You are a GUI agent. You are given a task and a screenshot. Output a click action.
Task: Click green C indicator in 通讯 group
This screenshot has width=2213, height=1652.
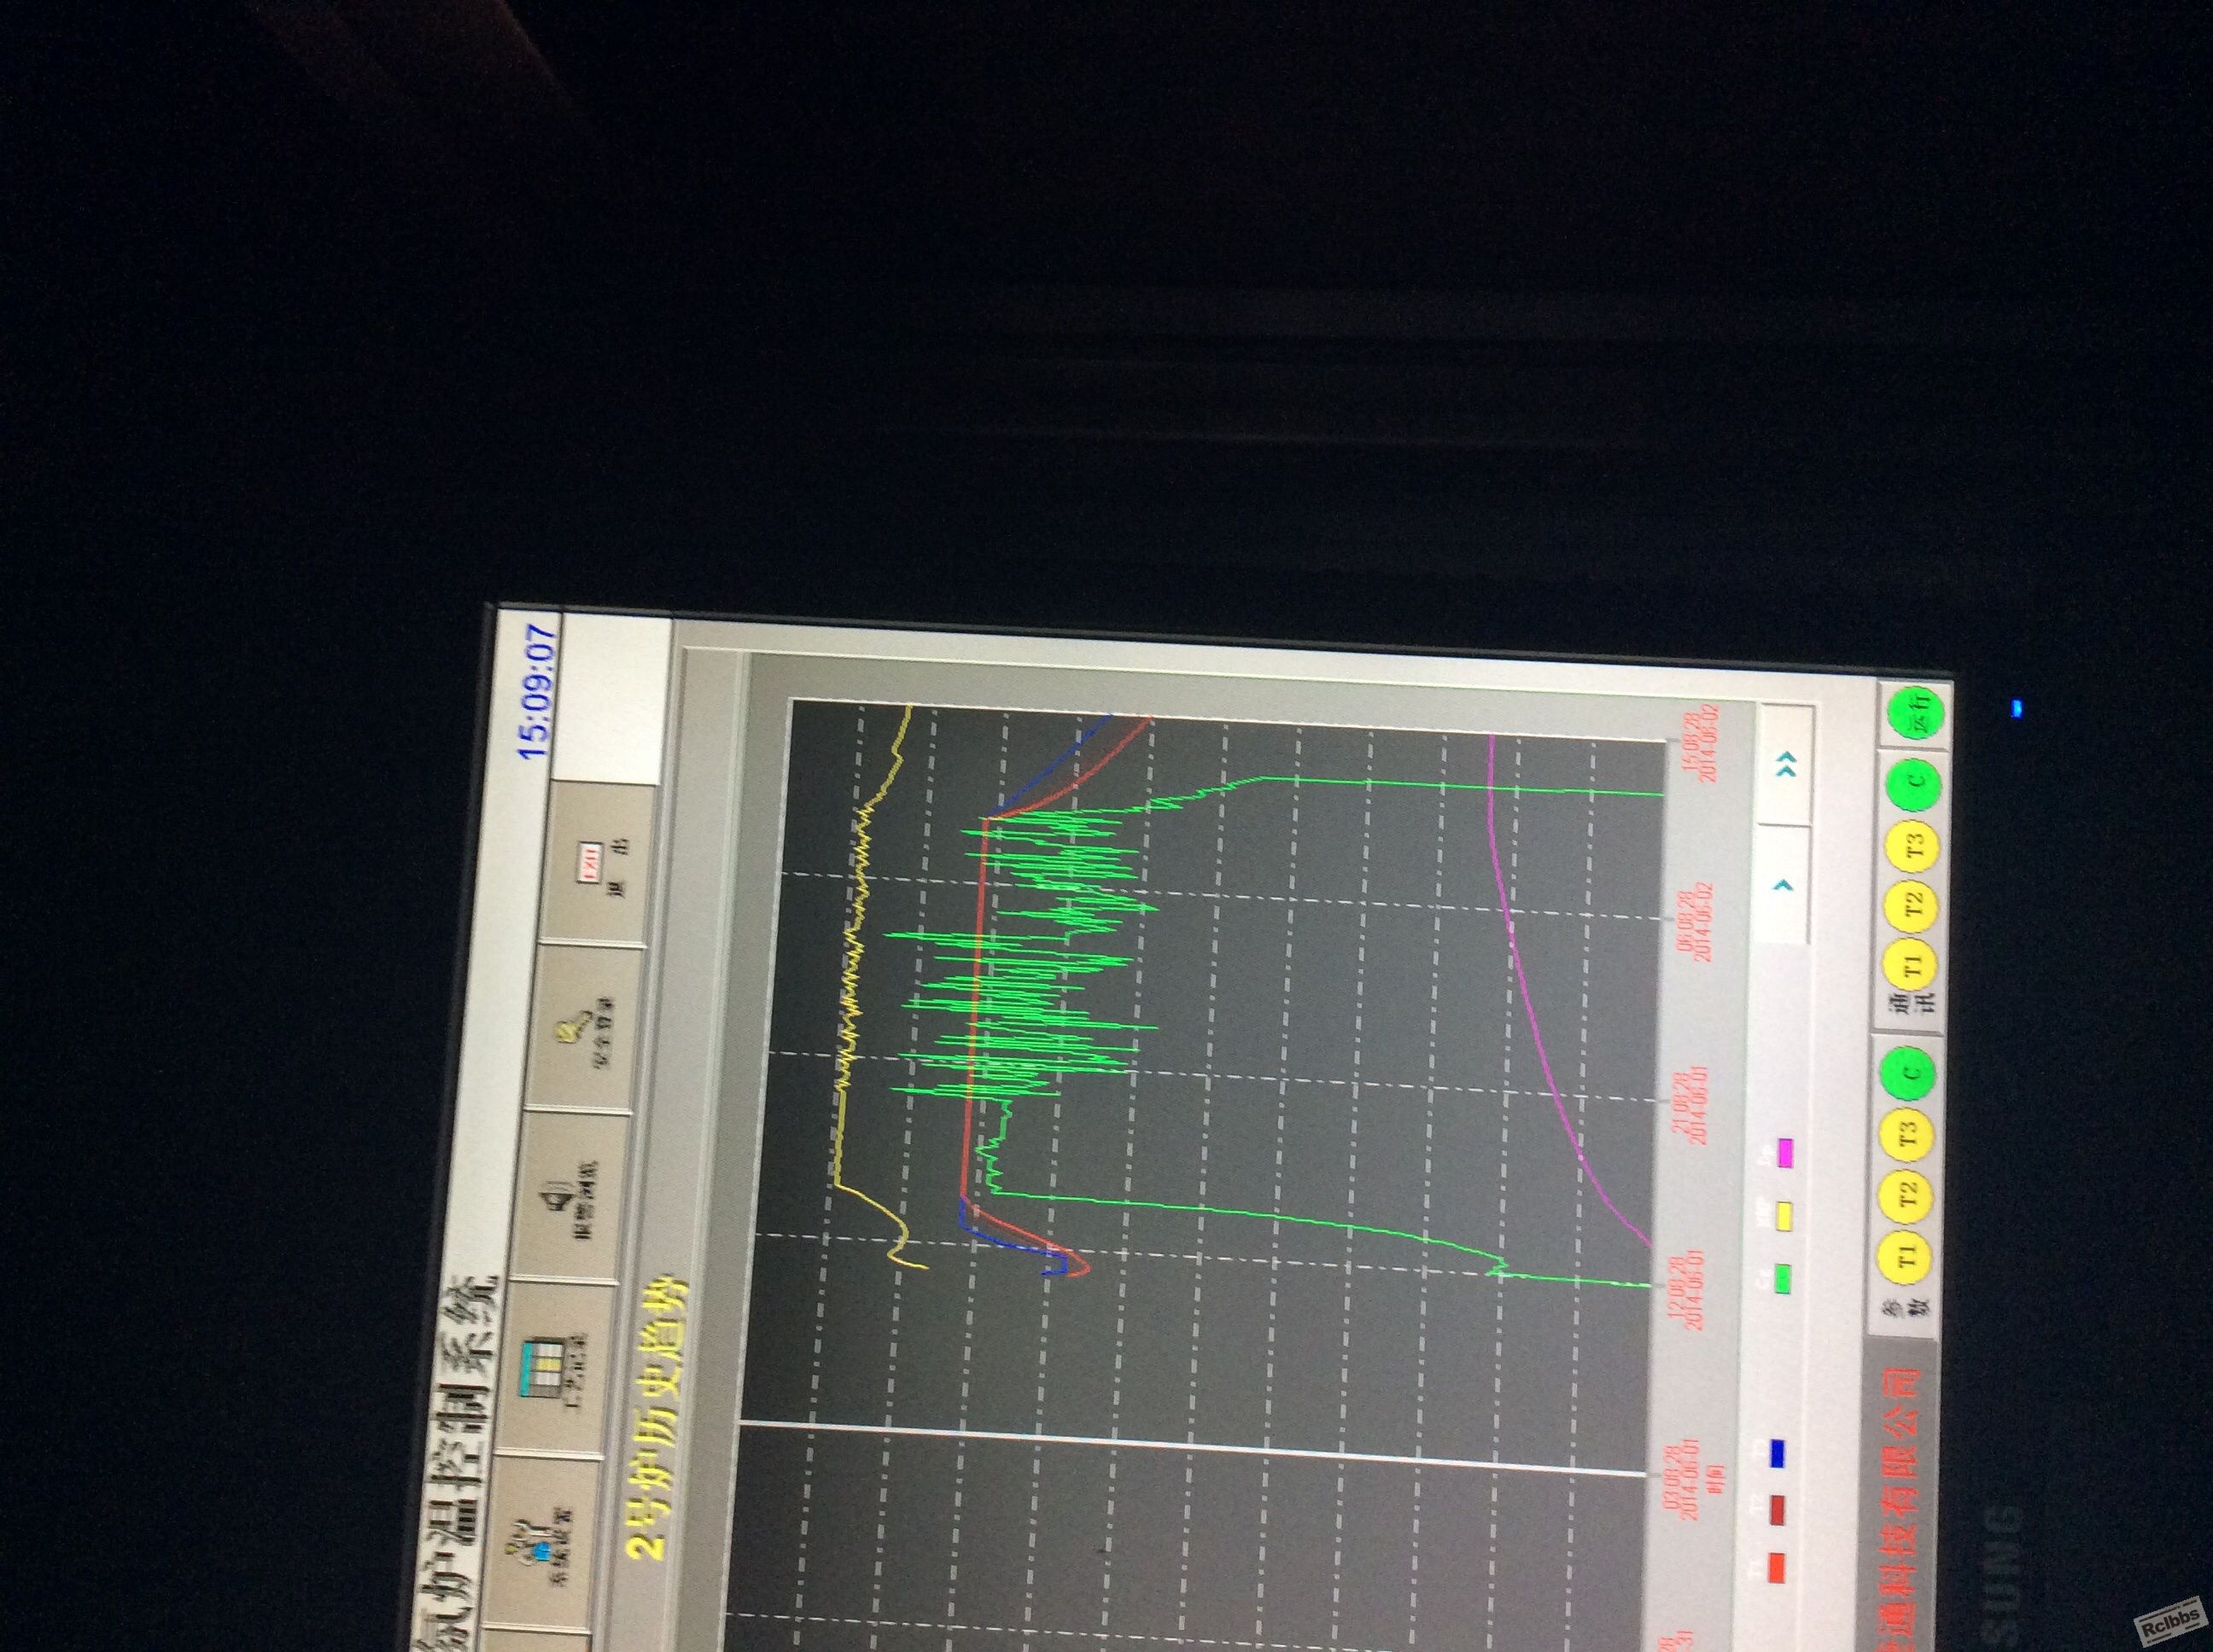pos(1917,783)
